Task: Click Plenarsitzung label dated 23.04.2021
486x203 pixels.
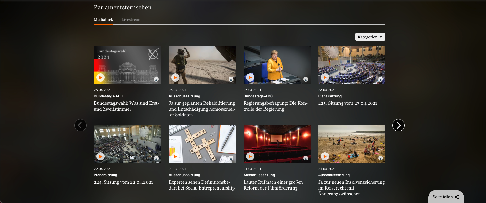Action: tap(330, 96)
